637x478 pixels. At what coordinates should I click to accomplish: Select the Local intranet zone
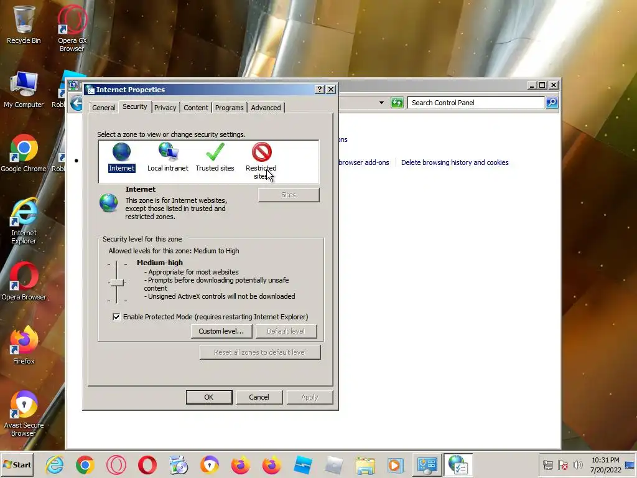tap(168, 157)
